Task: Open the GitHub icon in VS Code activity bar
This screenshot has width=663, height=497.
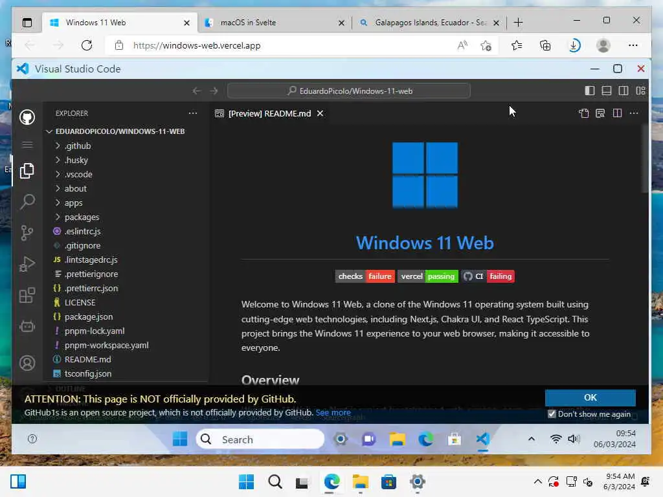Action: tap(27, 117)
